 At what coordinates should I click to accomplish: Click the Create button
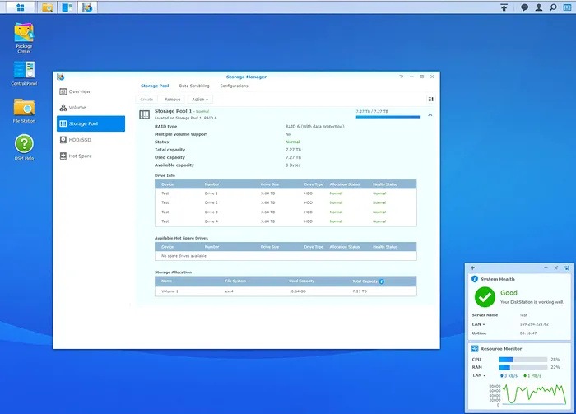click(146, 100)
